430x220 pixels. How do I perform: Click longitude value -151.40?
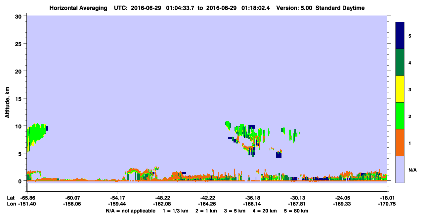tap(27, 204)
